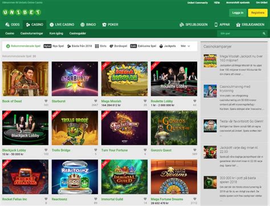This screenshot has width=270, height=206.
Task: Open Spelbloggen
Action: click(x=194, y=24)
